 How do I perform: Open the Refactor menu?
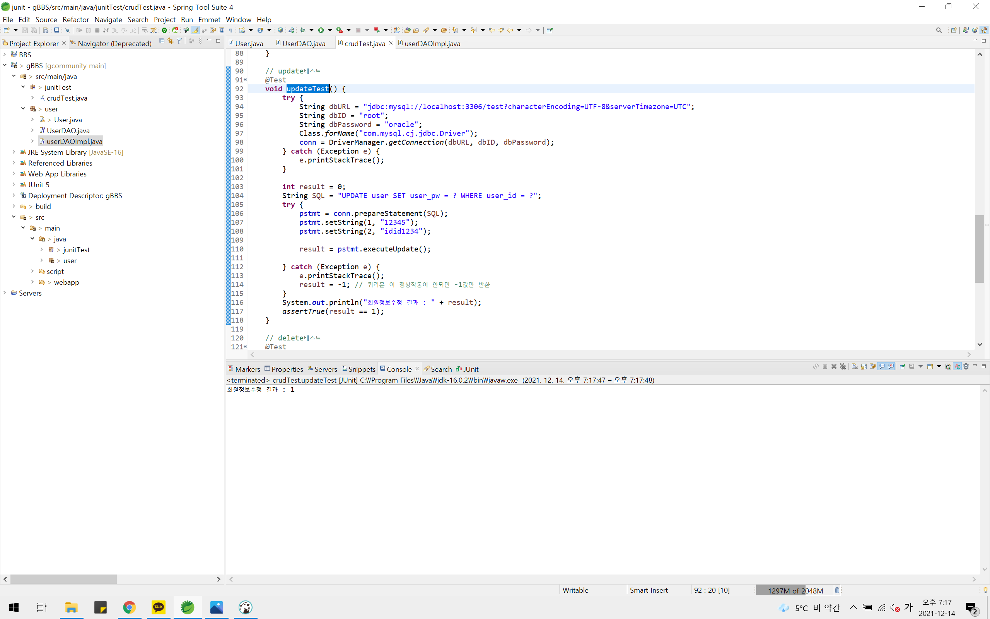pyautogui.click(x=76, y=20)
